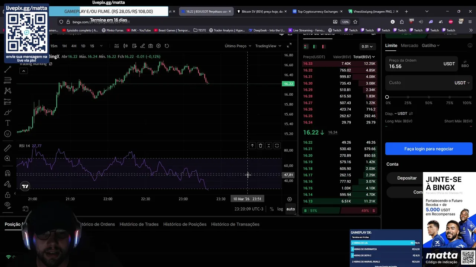This screenshot has width=476, height=267.
Task: Open the Gatilho order type dropdown
Action: coord(431,46)
